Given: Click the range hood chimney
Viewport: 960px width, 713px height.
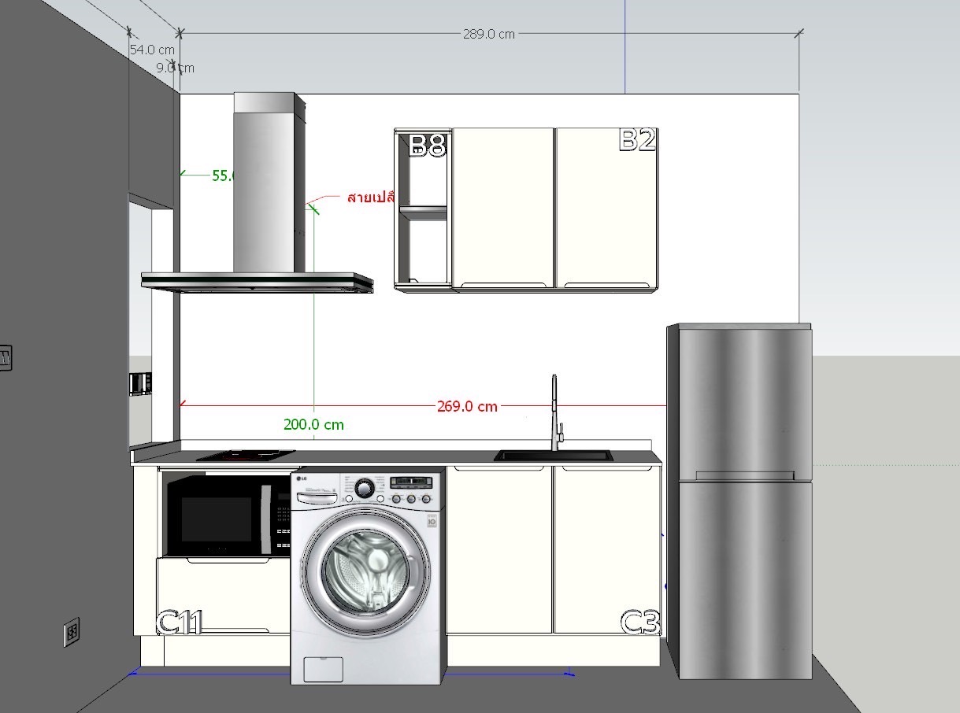Looking at the screenshot, I should coord(264,181).
